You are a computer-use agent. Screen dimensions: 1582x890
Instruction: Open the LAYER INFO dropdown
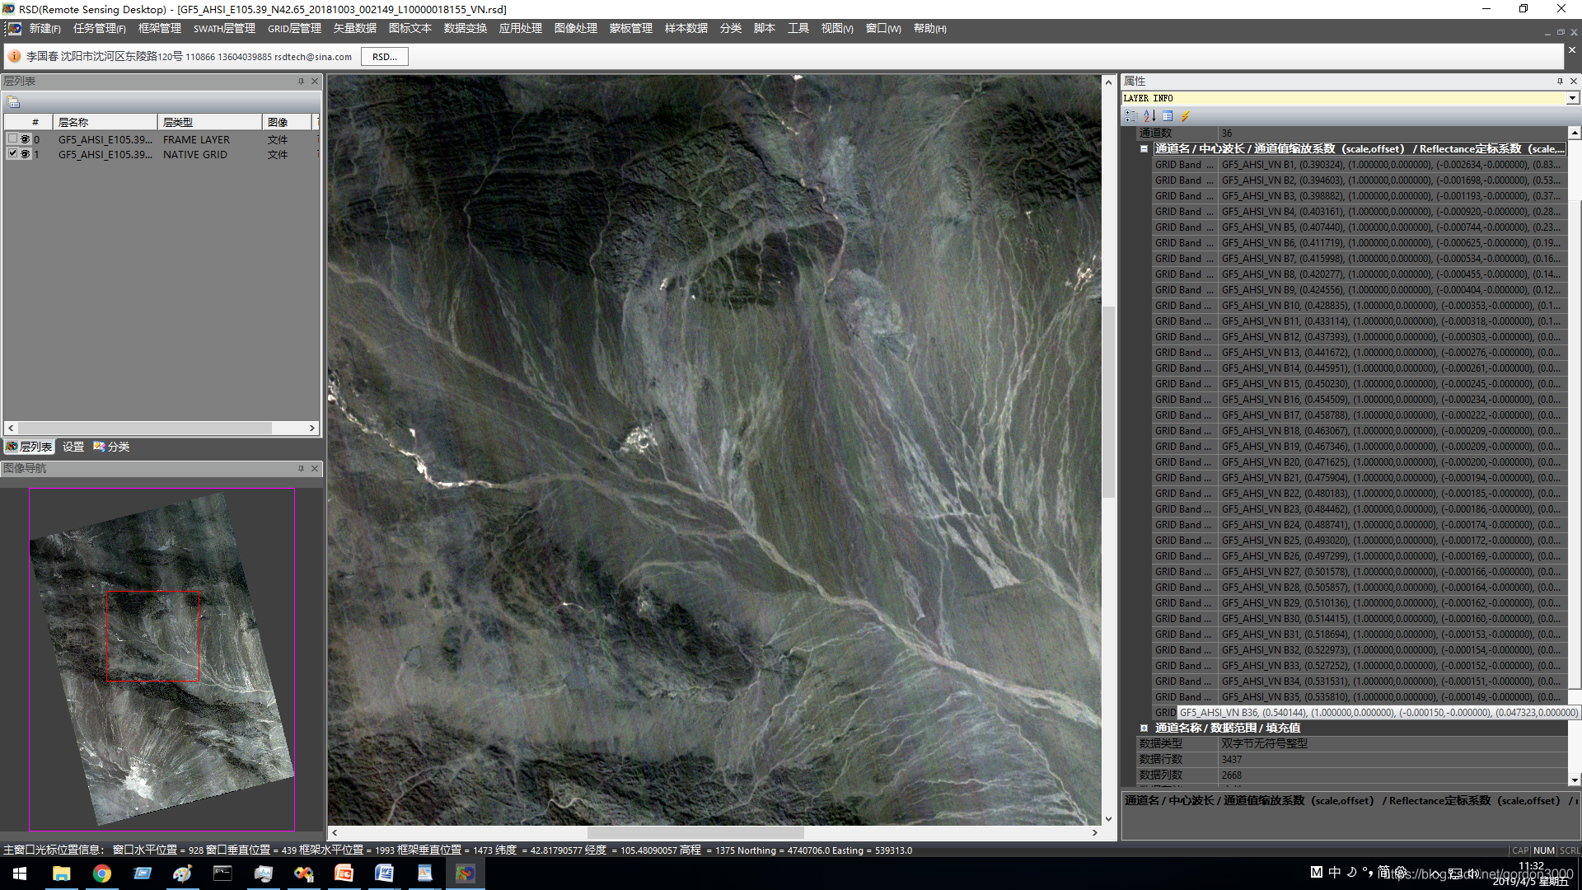[1572, 98]
